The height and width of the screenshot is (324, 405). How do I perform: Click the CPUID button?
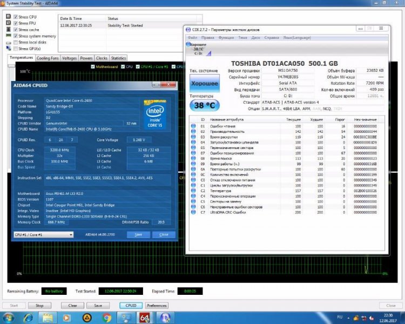[x=131, y=306]
